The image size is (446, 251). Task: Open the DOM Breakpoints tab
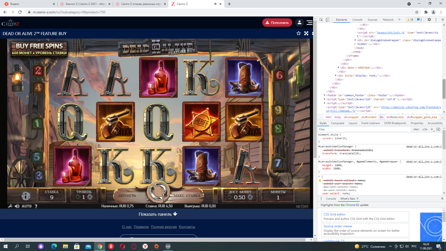click(x=395, y=123)
